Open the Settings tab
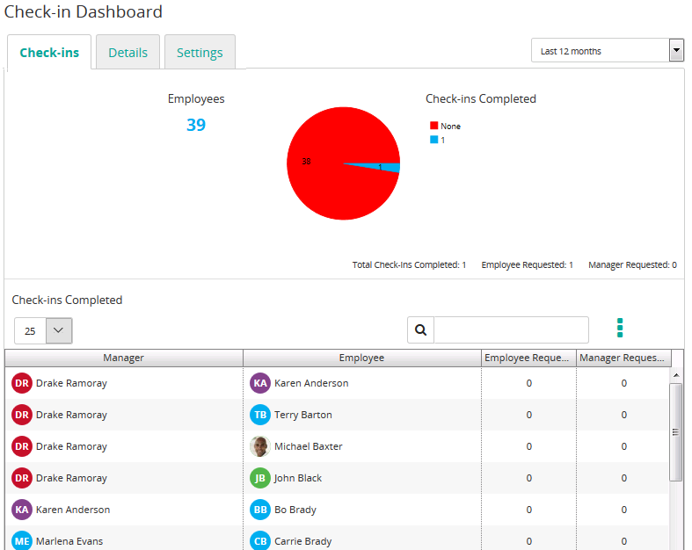The height and width of the screenshot is (550, 692). (x=200, y=53)
